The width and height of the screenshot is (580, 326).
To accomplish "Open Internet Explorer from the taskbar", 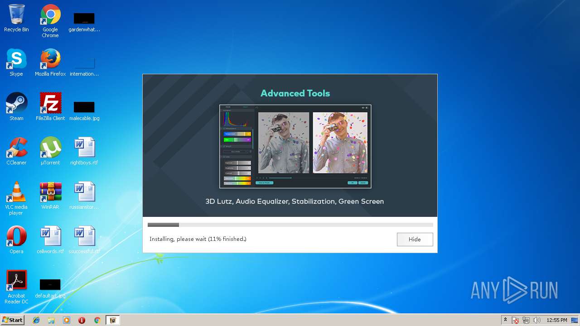I will pos(36,320).
